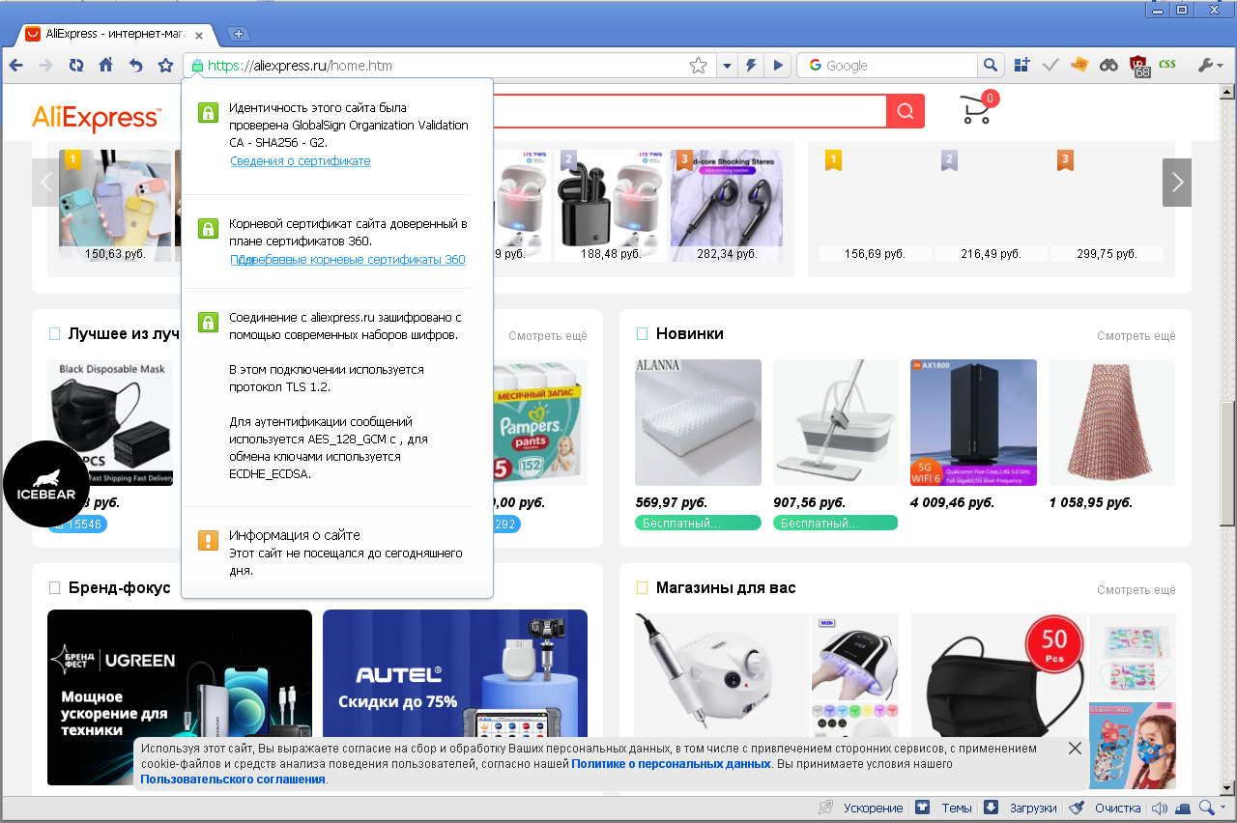
Task: Click the magnifier button of Google search box
Action: click(x=990, y=66)
